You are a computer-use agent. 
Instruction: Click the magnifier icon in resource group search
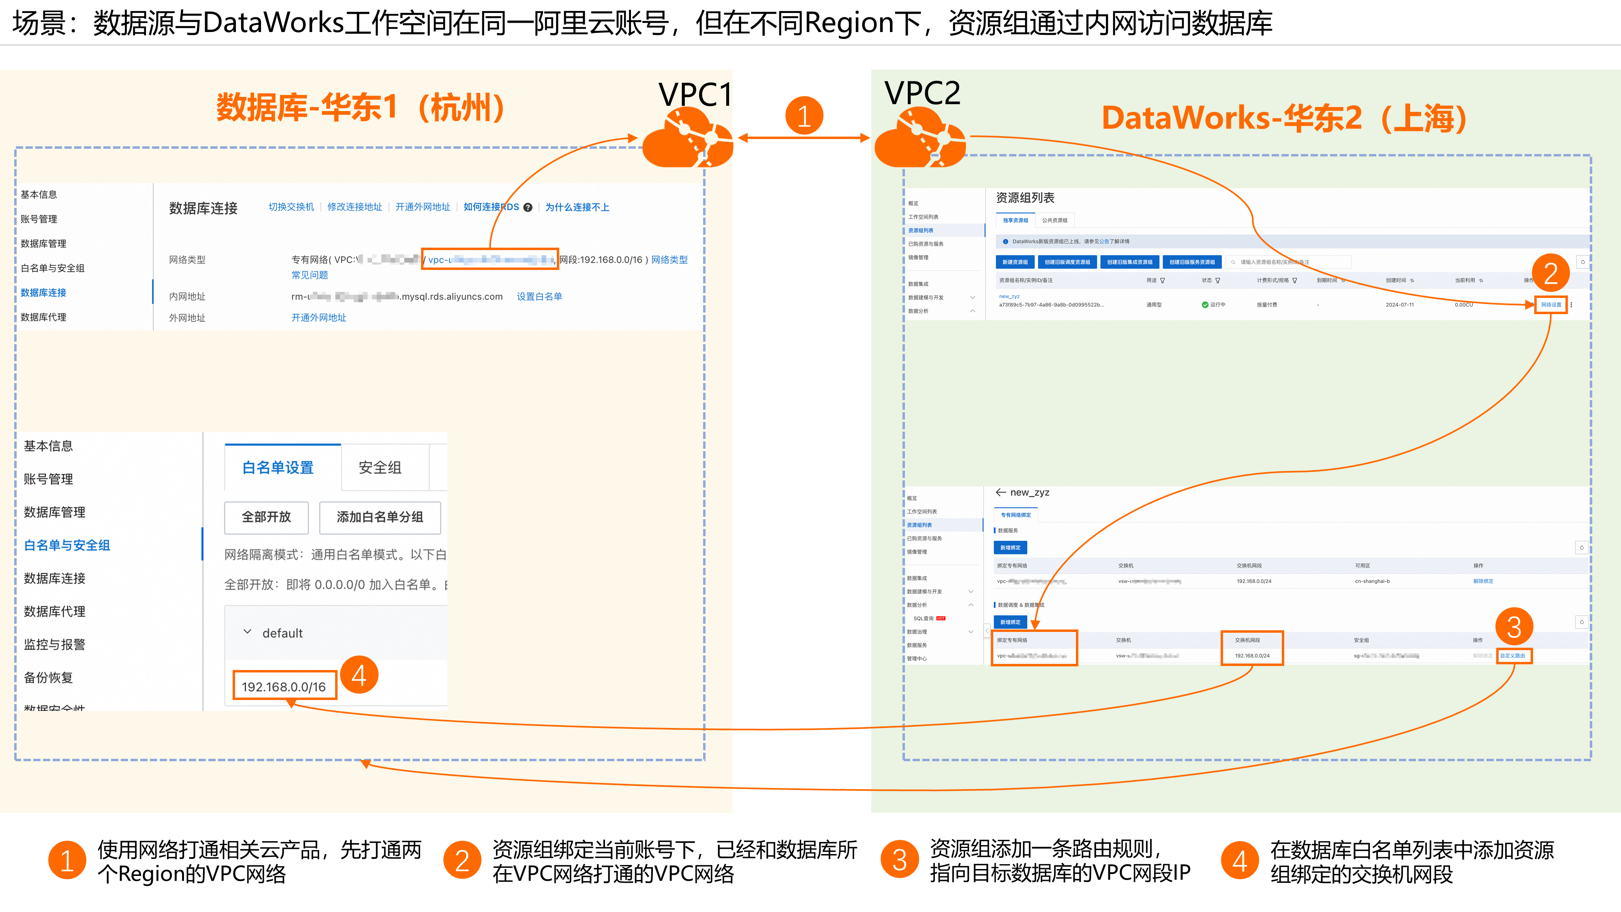[x=1233, y=262]
